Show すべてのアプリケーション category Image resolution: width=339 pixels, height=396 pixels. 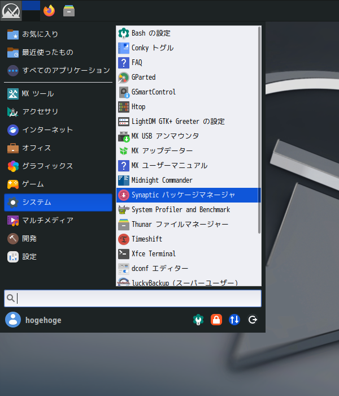click(58, 70)
